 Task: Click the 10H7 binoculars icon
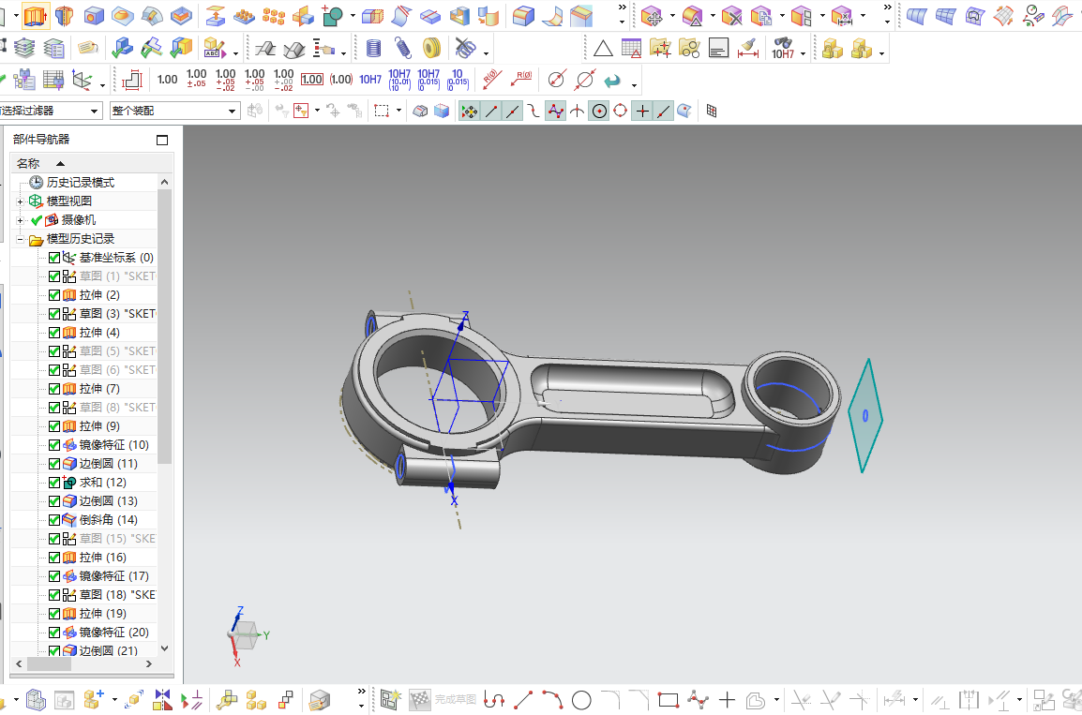click(783, 49)
